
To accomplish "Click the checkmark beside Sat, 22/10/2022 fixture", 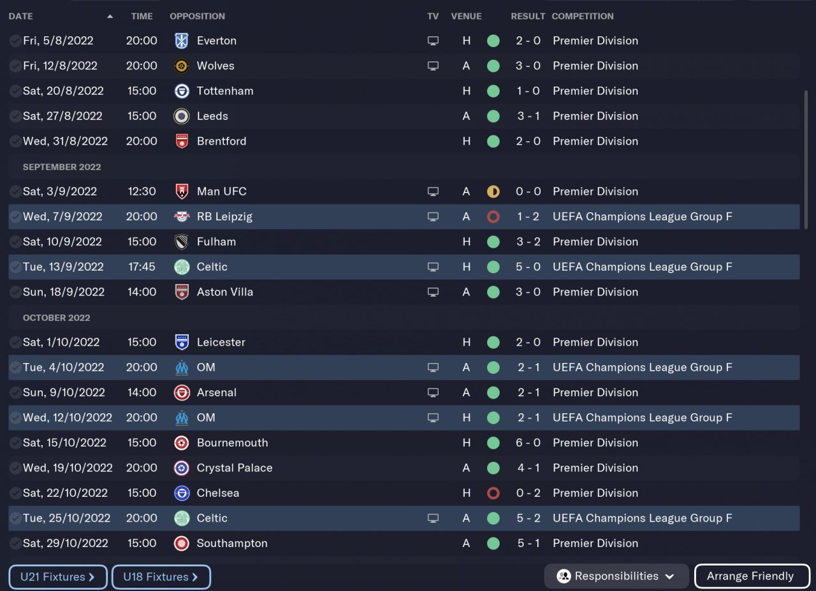I will click(15, 493).
